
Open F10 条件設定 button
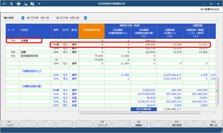coord(177,124)
